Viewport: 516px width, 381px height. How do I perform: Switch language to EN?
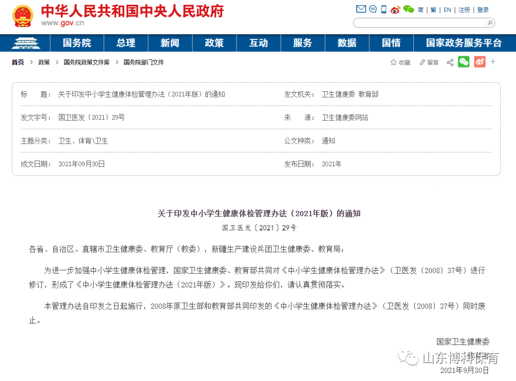(x=447, y=10)
